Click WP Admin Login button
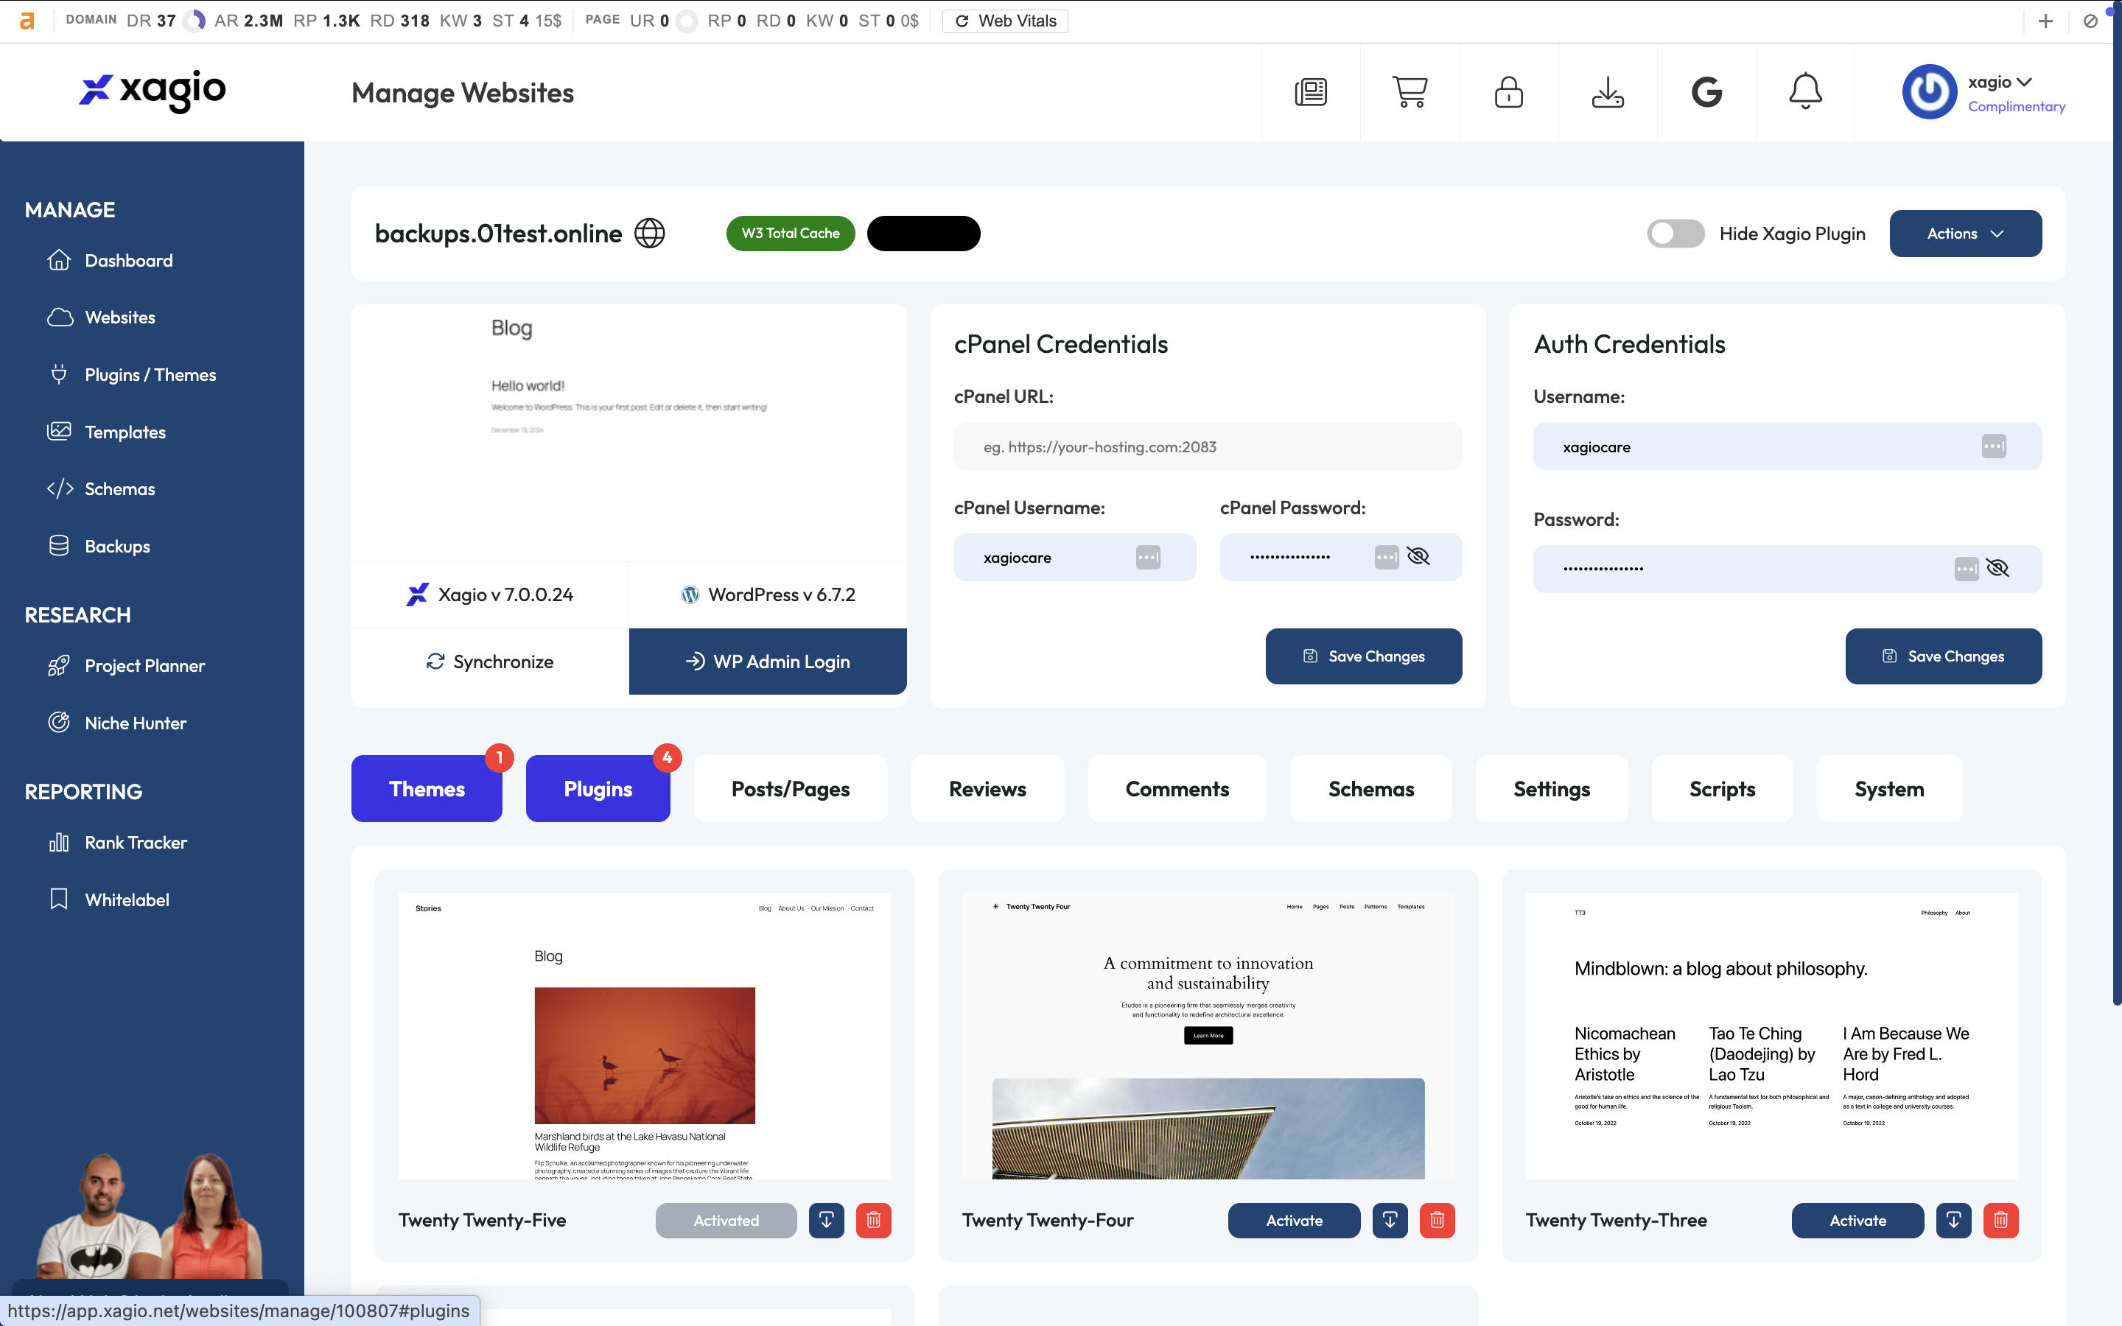The width and height of the screenshot is (2122, 1326). coord(767,662)
